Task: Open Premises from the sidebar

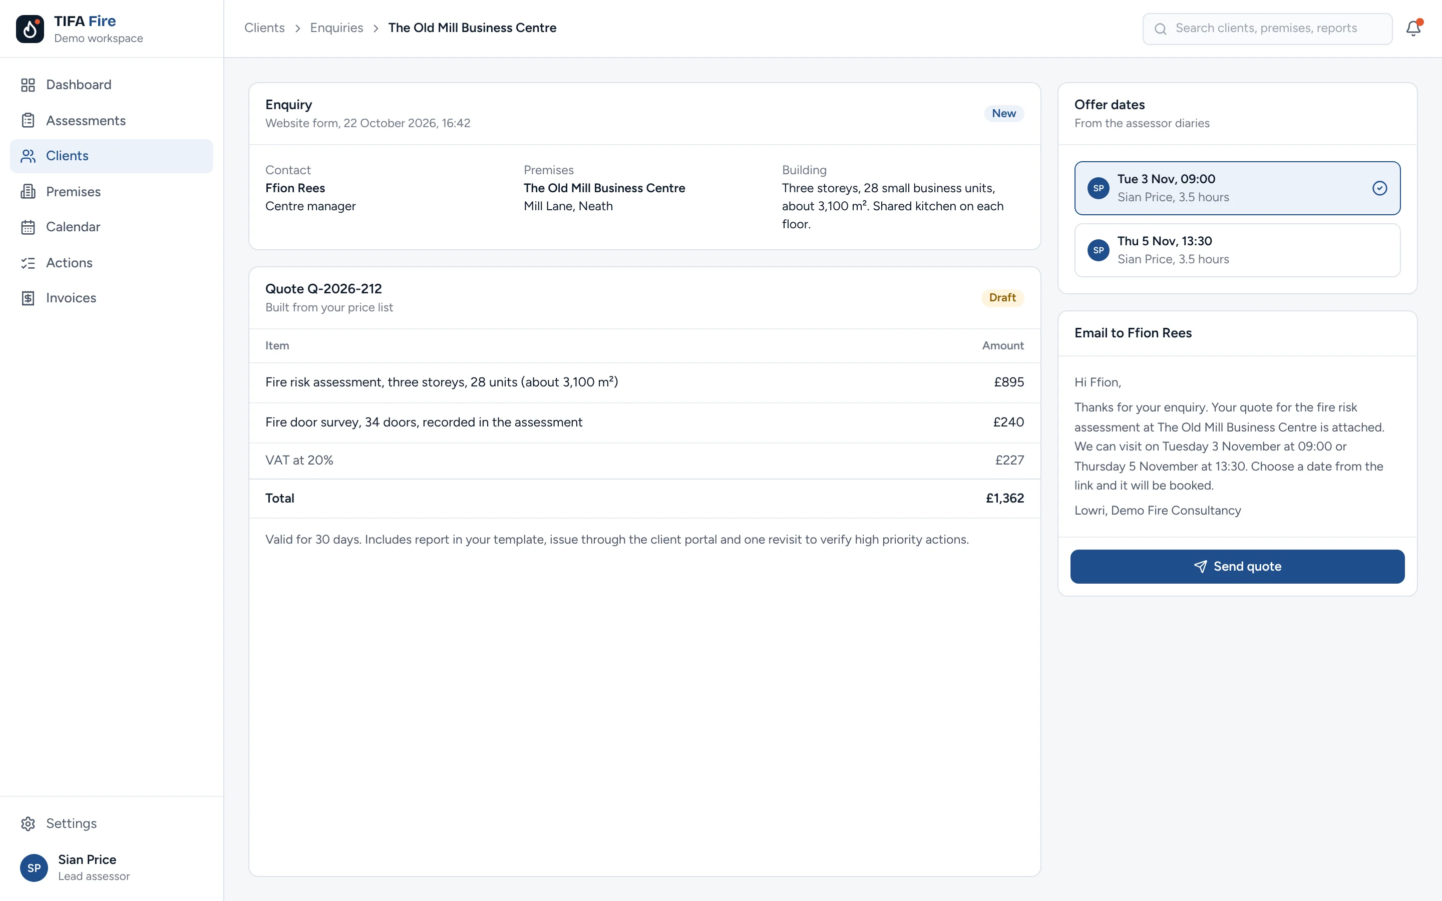Action: click(x=112, y=191)
